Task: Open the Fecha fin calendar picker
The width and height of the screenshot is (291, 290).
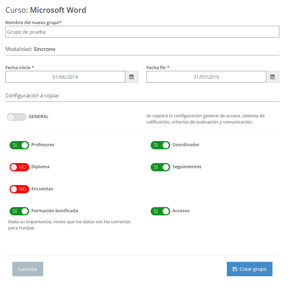Action: pos(272,77)
